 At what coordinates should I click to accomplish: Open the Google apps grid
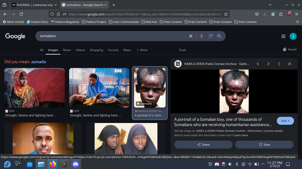pos(283,37)
